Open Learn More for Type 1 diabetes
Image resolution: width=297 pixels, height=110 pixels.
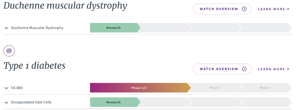(x=271, y=69)
